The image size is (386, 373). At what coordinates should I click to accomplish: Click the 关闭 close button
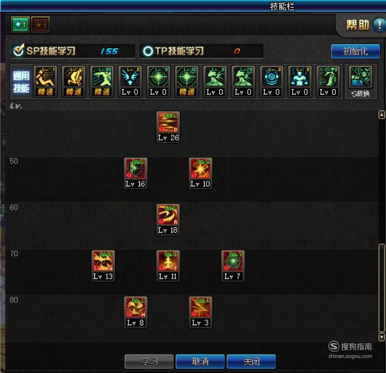coord(251,361)
